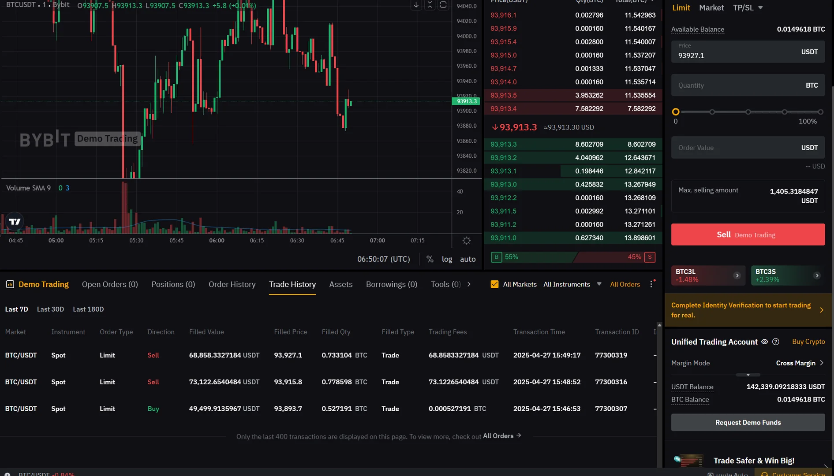Click the chevron on the Identity Verification banner
Screen dimensions: 834x476
pyautogui.click(x=821, y=310)
